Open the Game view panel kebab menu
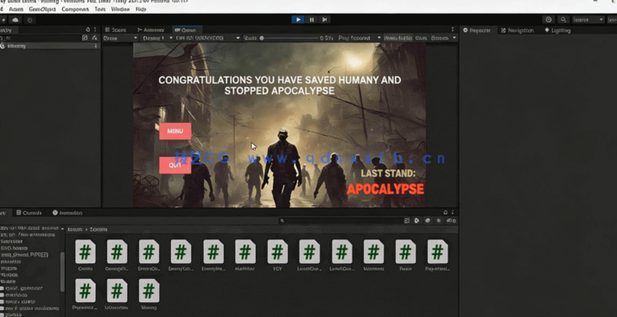The height and width of the screenshot is (317, 617). tap(453, 30)
